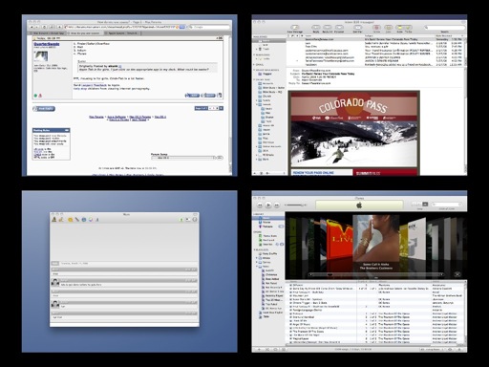This screenshot has height=367, width=489.
Task: Uncheck the Magical Lasso song checkbox
Action: (x=290, y=338)
